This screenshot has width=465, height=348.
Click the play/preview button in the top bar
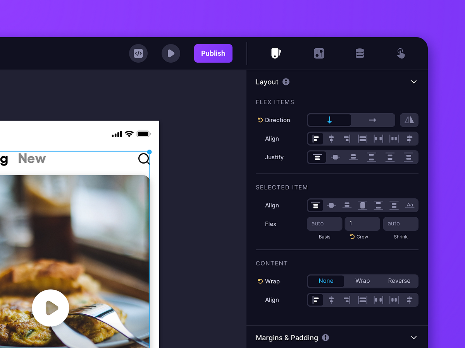point(171,53)
